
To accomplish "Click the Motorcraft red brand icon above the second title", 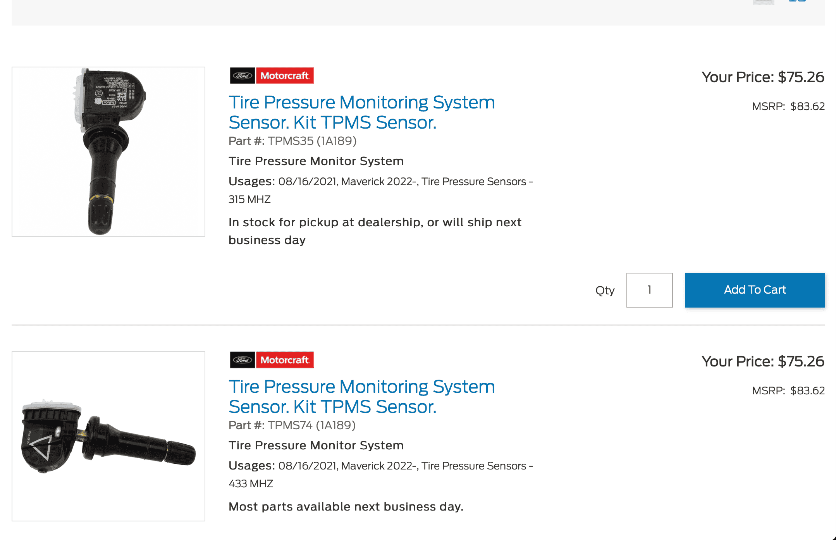I will coord(286,360).
